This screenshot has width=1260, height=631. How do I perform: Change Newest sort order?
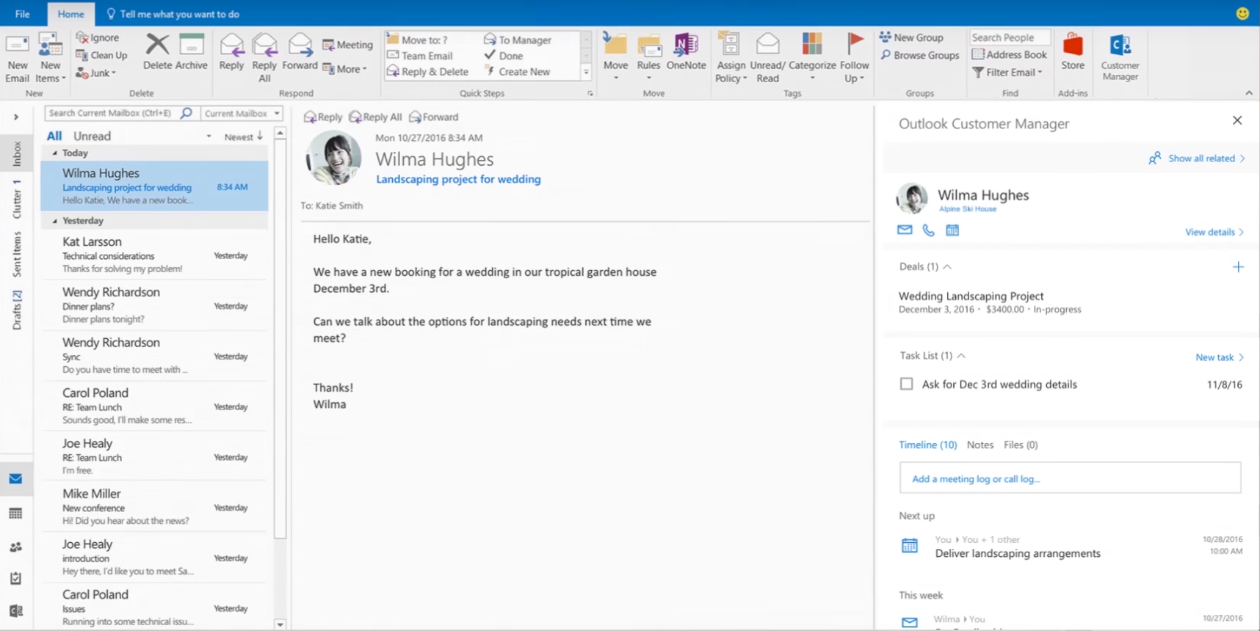pos(244,136)
